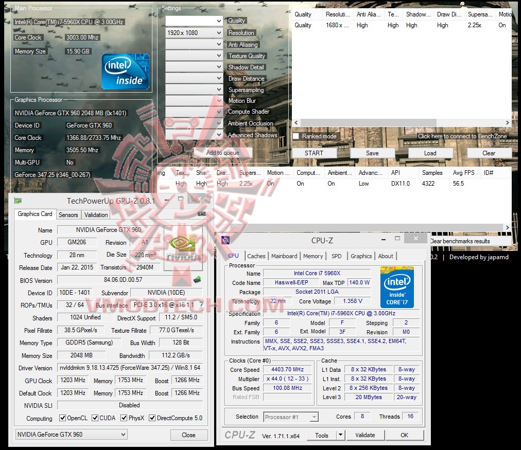521x450 pixels.
Task: Open the Supersampling dropdown
Action: [x=194, y=89]
